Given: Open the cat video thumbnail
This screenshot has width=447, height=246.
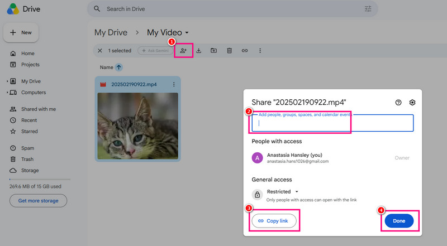Looking at the screenshot, I should tap(137, 126).
